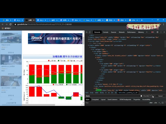Screen dimensions: 166x124
Task: Select body in the breadcrumb bar
Action: click(92, 93)
